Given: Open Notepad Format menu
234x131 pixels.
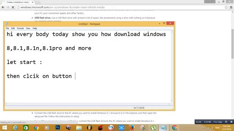Looking at the screenshot, I should coord(20,28).
